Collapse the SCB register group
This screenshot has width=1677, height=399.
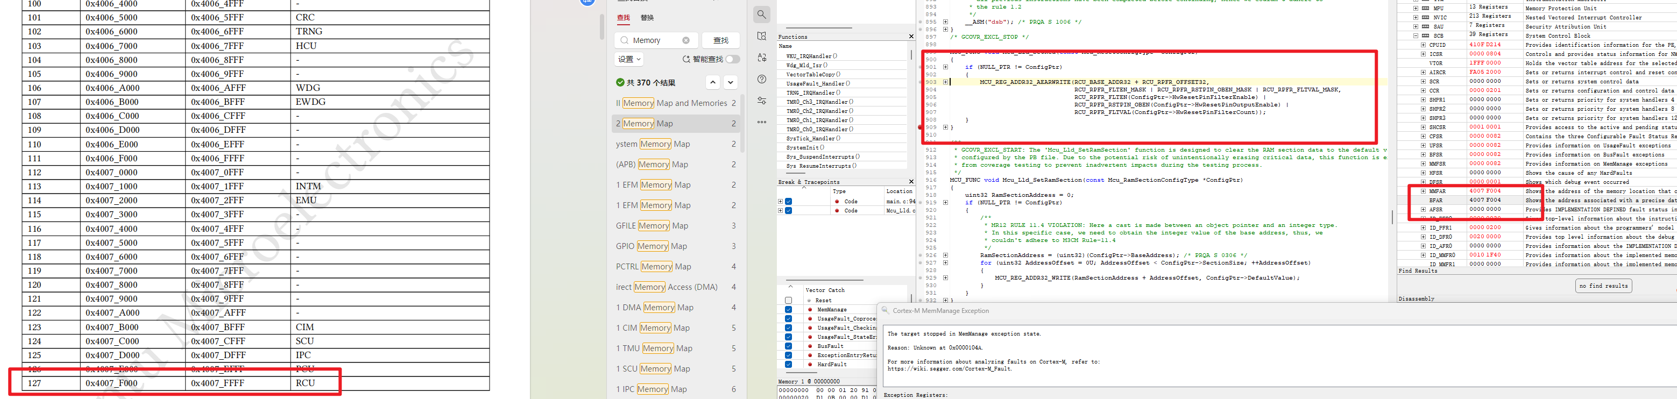pos(1416,36)
